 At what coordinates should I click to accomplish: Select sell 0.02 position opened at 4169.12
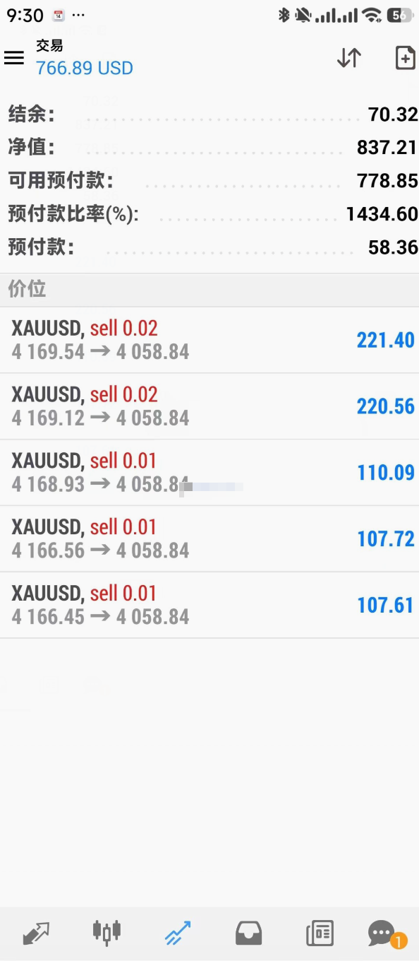[209, 406]
